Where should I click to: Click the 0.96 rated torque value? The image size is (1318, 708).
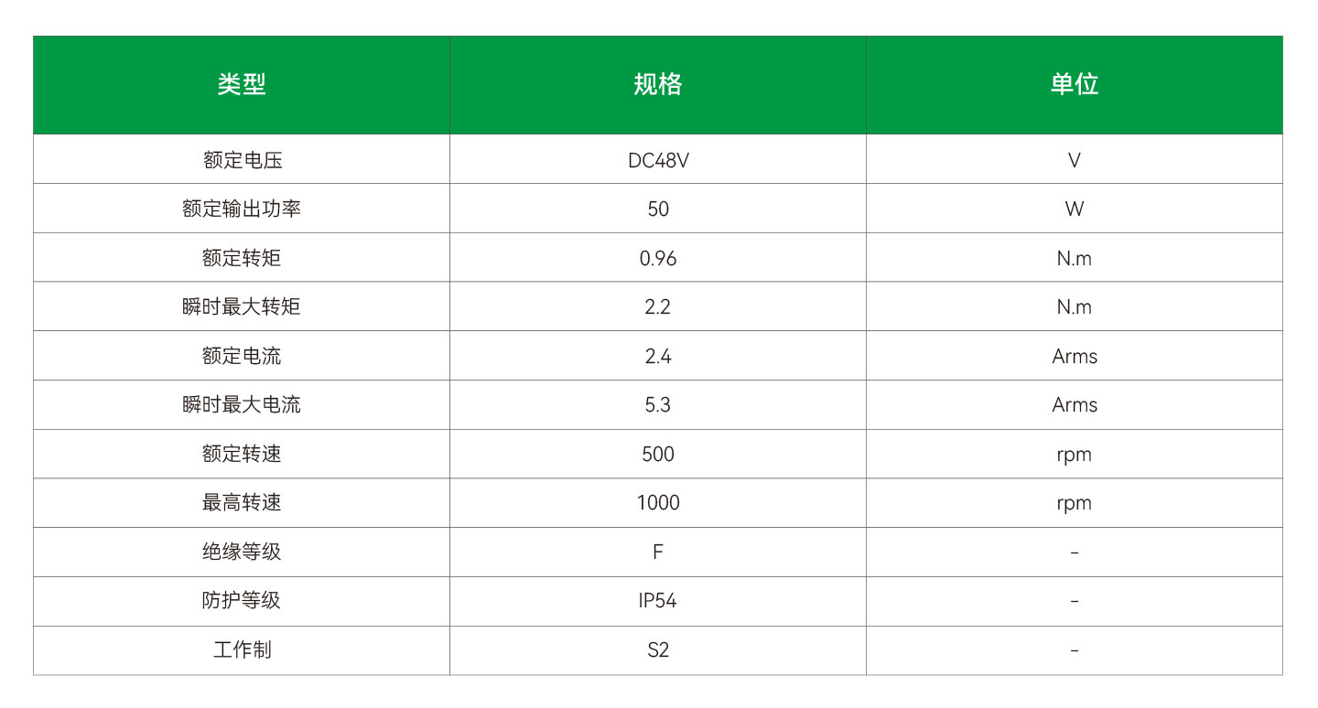(657, 258)
